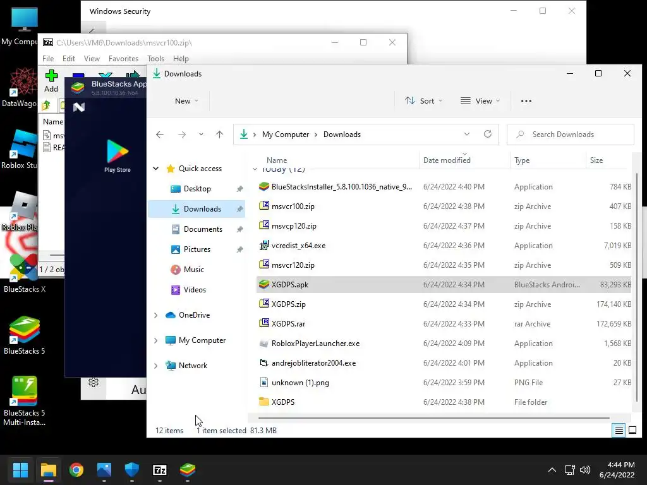Click the vertical scrollbar in file list
This screenshot has width=647, height=485.
637,287
